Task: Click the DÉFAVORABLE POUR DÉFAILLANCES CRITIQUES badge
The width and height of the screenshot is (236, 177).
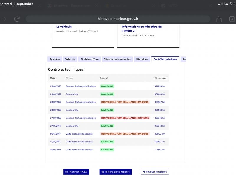Action: [125, 118]
